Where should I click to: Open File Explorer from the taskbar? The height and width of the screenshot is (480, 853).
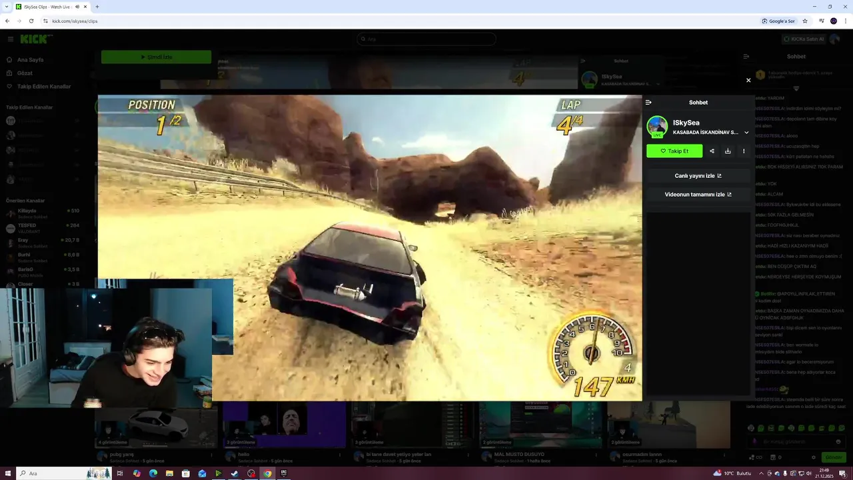pos(169,473)
